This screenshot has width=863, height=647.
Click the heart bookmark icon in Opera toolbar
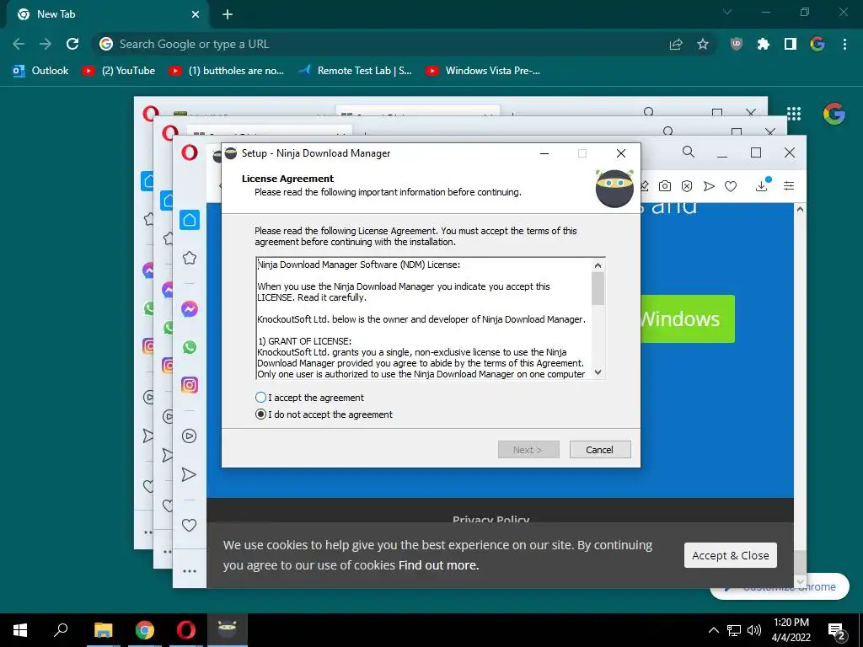731,186
